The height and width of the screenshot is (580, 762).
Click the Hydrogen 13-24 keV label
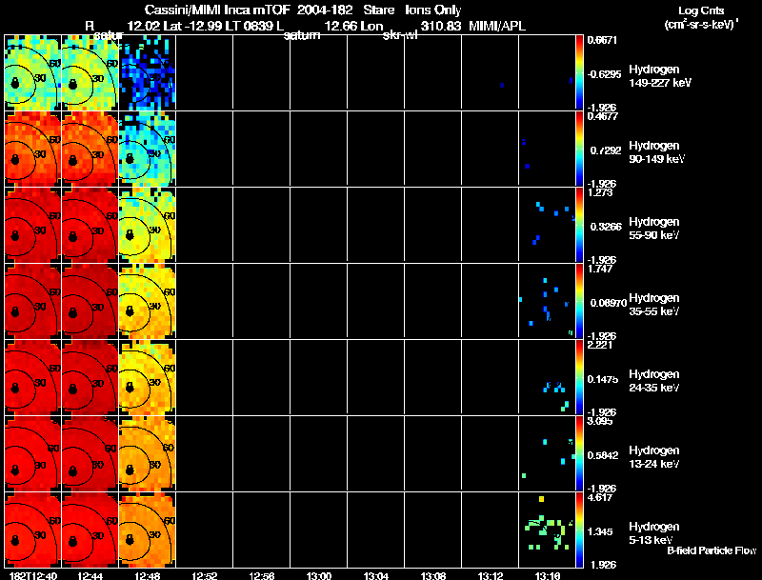pyautogui.click(x=652, y=456)
